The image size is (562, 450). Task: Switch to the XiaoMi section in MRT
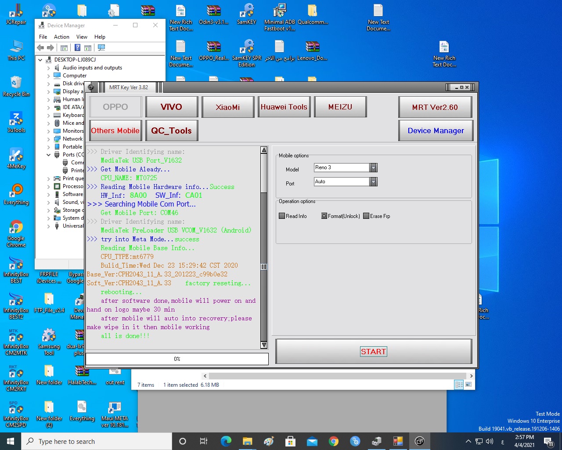click(x=228, y=107)
